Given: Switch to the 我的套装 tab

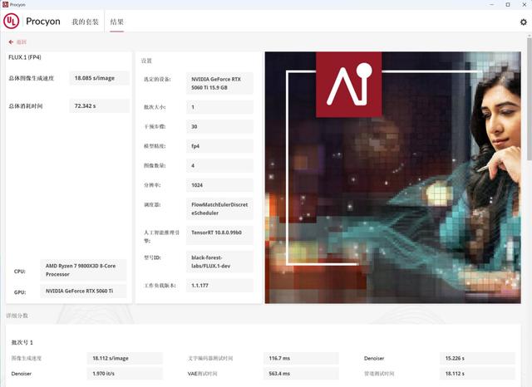Looking at the screenshot, I should [85, 22].
